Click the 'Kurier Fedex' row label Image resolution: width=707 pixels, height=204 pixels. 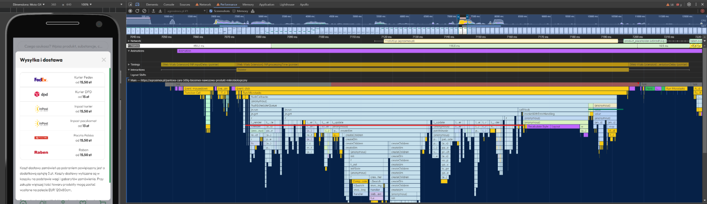[x=84, y=77]
